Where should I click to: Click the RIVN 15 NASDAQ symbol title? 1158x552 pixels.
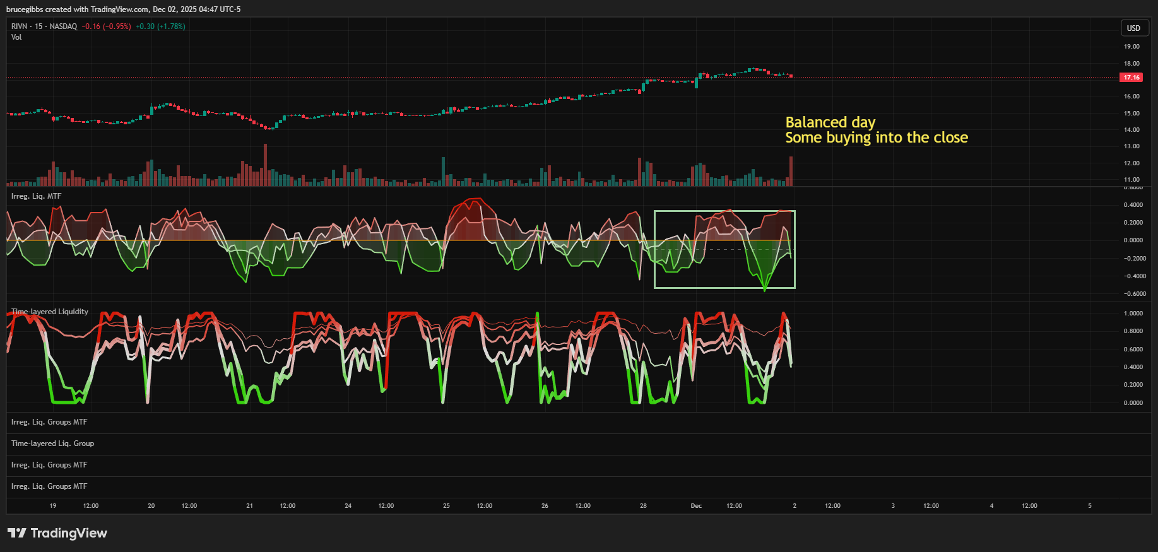pyautogui.click(x=44, y=26)
